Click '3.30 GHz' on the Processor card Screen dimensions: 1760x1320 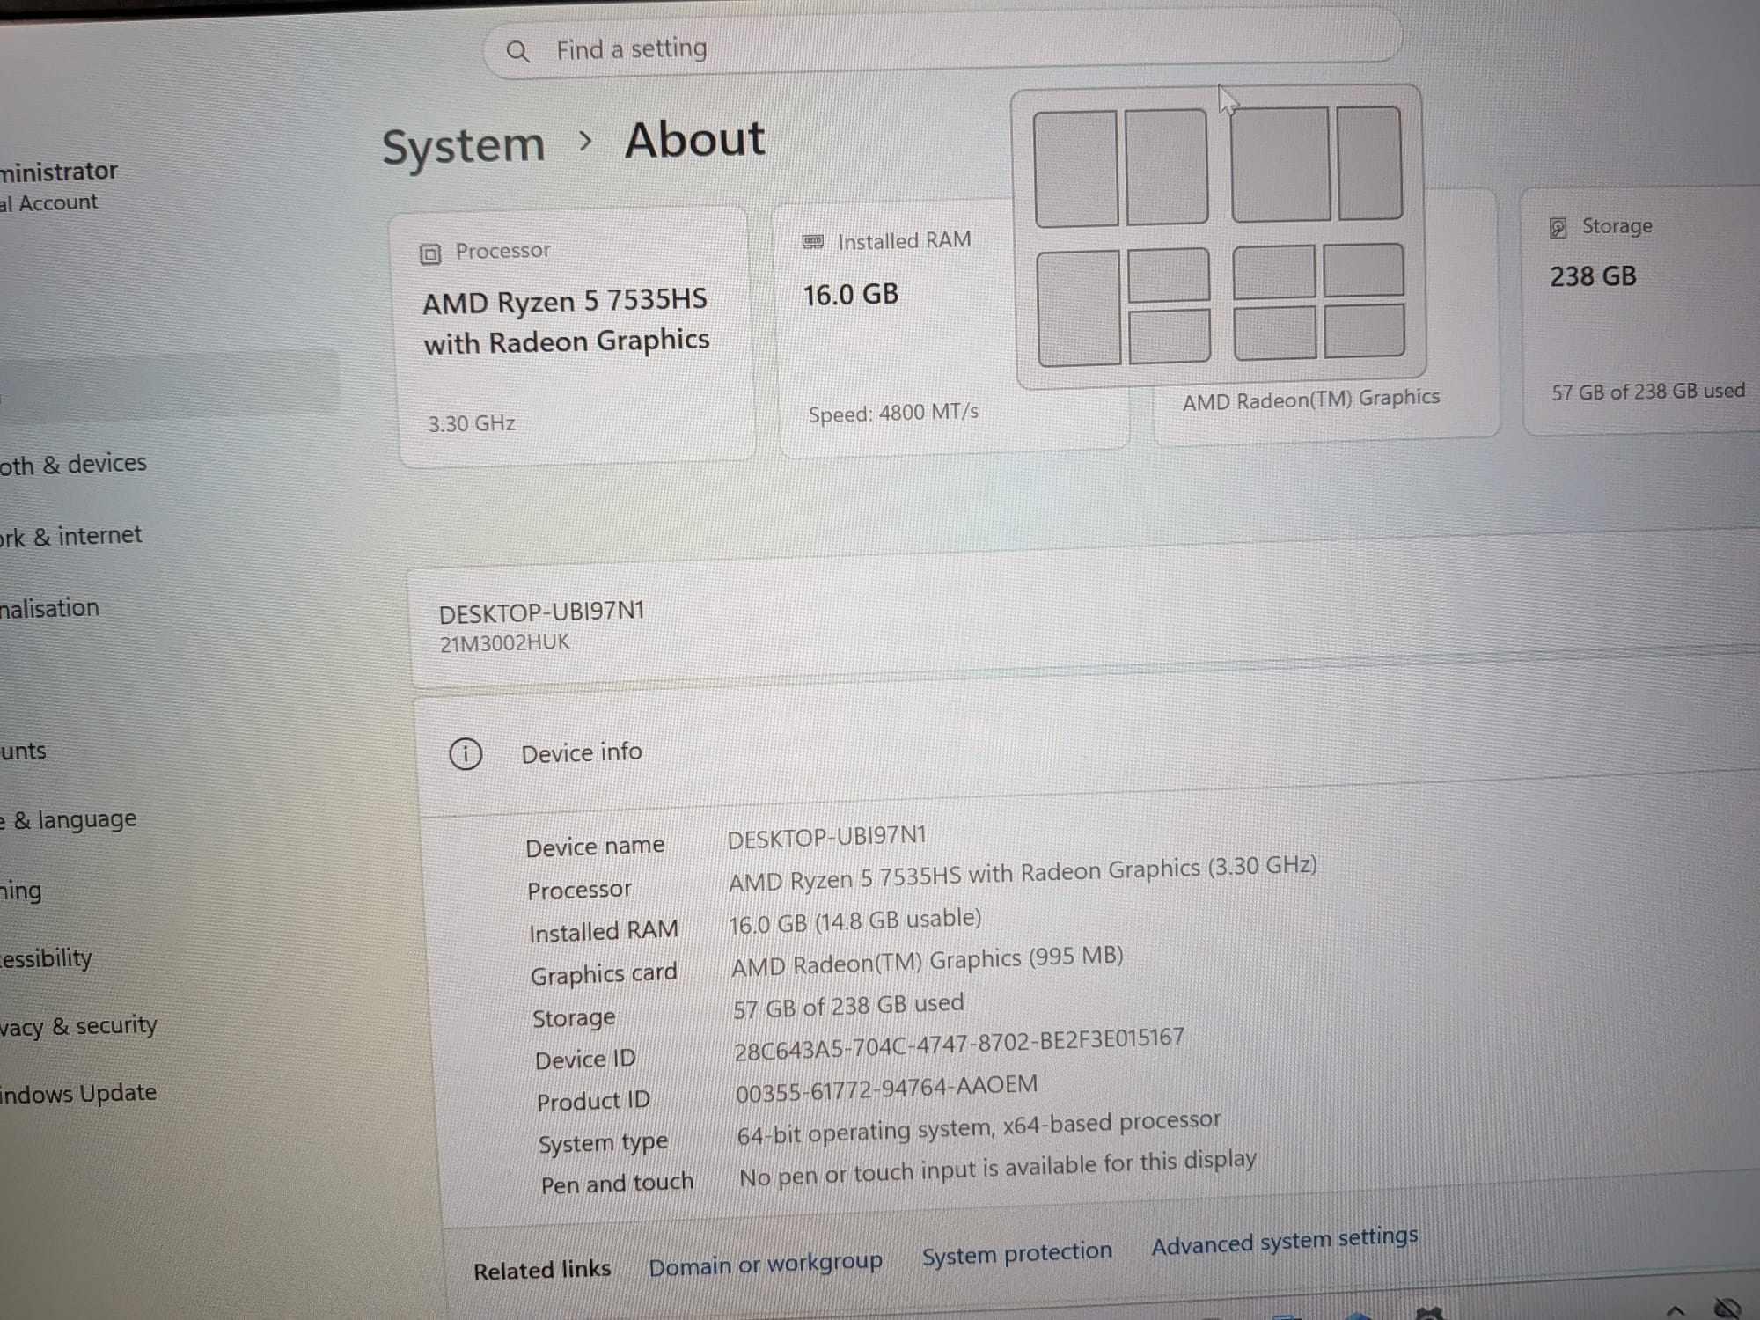click(x=472, y=423)
